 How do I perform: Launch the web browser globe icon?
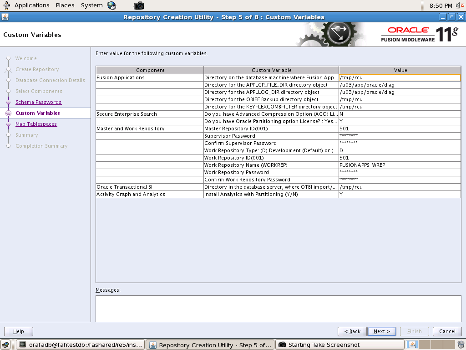[x=112, y=5]
